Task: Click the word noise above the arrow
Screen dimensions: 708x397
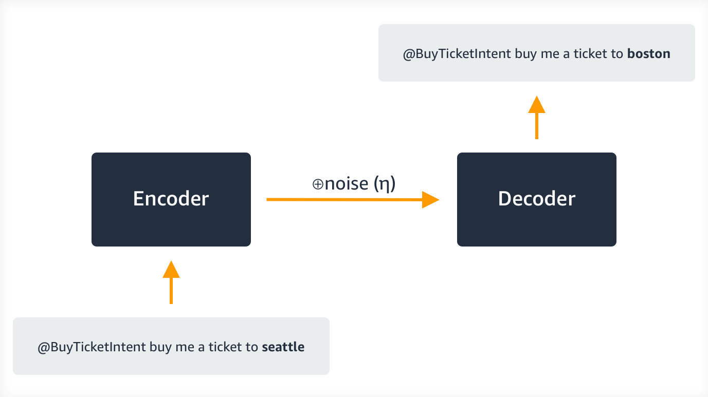Action: pos(346,184)
